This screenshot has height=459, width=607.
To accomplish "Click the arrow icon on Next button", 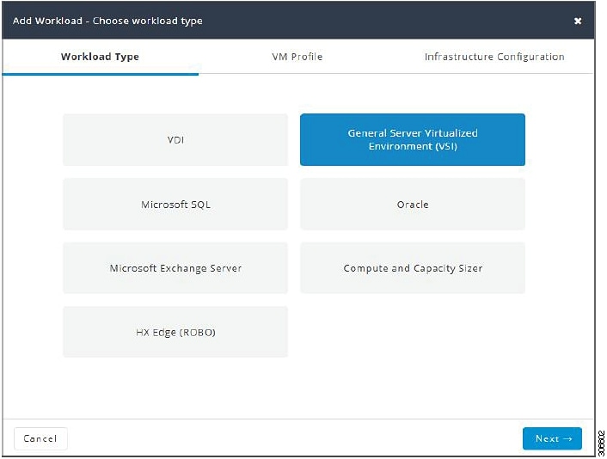I will [568, 439].
